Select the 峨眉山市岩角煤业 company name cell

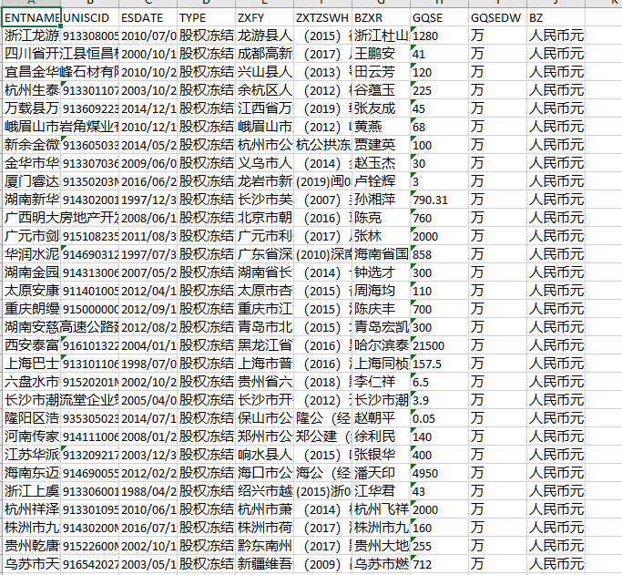coord(31,127)
